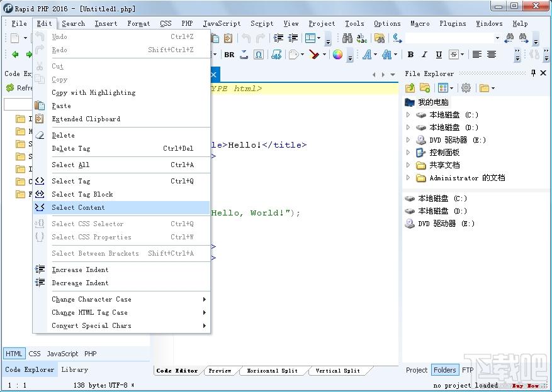Click the Buy Now link
The width and height of the screenshot is (552, 392).
click(525, 386)
